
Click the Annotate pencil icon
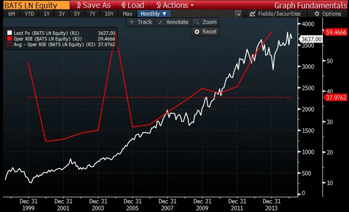160,22
